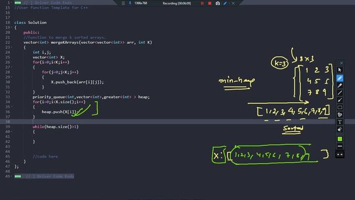
Task: Click the Recording timer label
Action: 176,3
